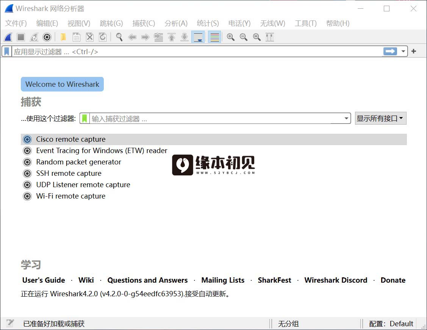Click the 配置: Default profile in status bar
427x330 pixels.
click(391, 324)
